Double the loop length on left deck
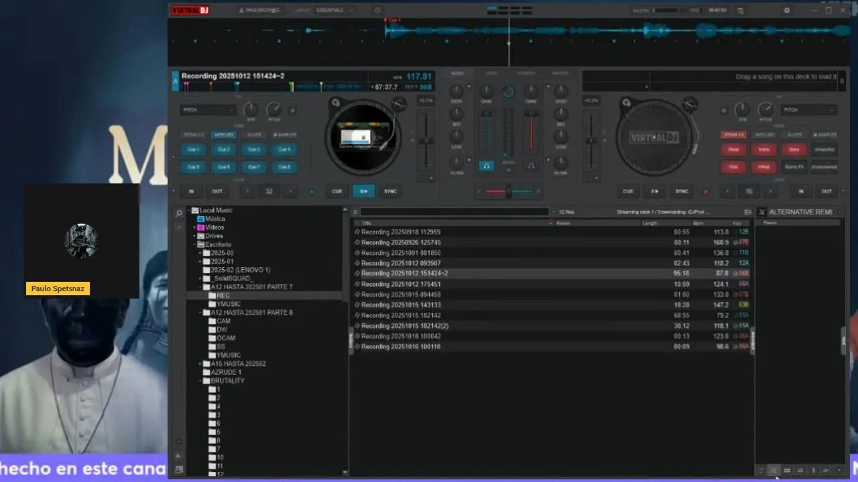 [x=290, y=191]
